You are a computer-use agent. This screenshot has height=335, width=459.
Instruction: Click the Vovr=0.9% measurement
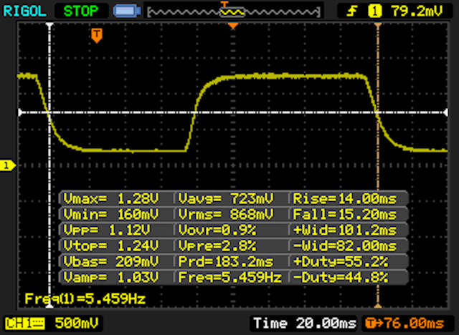[217, 230]
